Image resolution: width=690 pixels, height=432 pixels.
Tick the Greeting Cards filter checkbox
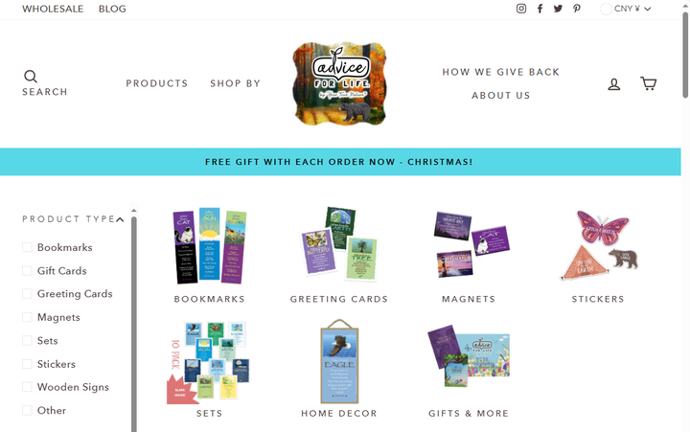point(27,293)
